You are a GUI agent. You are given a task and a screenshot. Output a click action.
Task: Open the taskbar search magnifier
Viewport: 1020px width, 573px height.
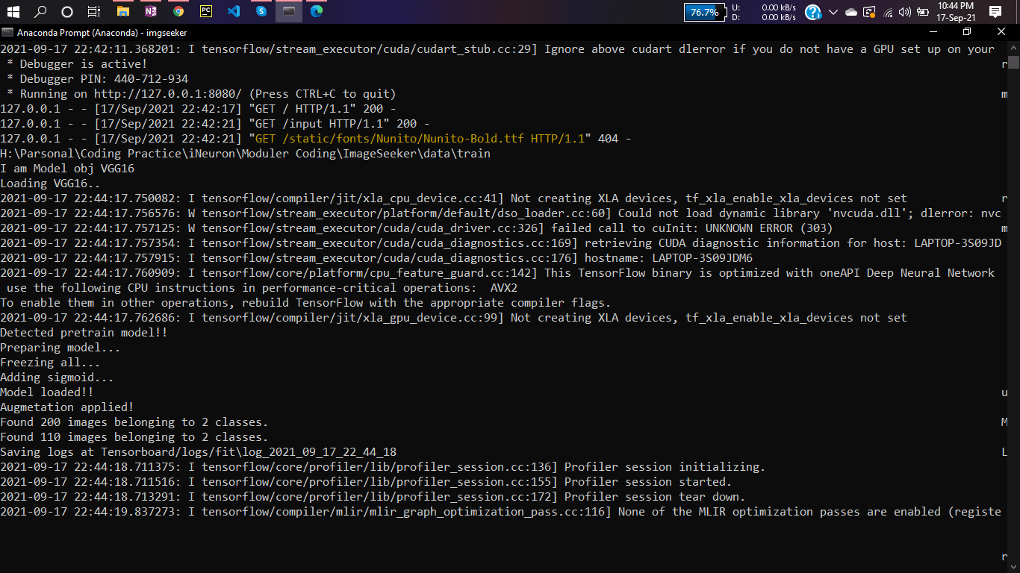pyautogui.click(x=40, y=12)
